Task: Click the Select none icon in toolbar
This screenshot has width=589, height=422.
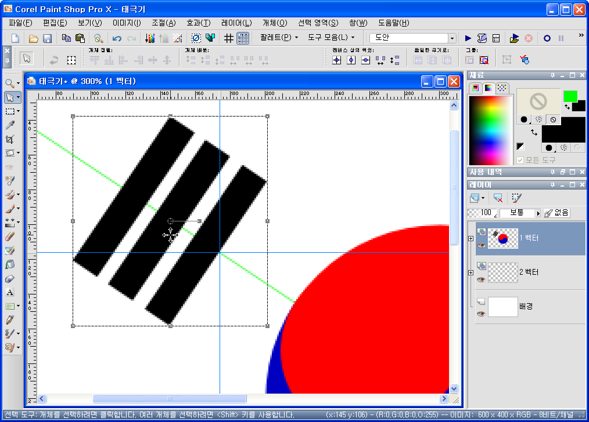Action: coord(196,38)
